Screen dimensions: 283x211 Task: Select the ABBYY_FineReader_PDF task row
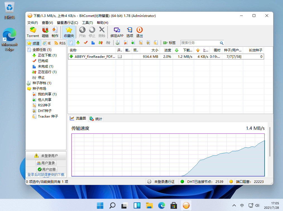[x=166, y=56]
